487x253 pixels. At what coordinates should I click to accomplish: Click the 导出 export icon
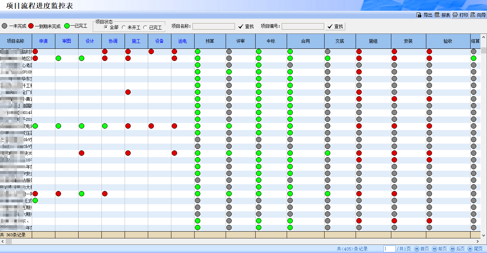[x=419, y=15]
